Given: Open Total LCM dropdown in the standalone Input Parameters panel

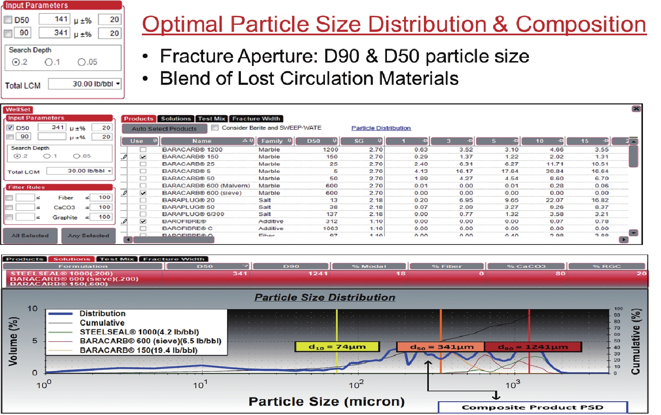Looking at the screenshot, I should pos(118,84).
